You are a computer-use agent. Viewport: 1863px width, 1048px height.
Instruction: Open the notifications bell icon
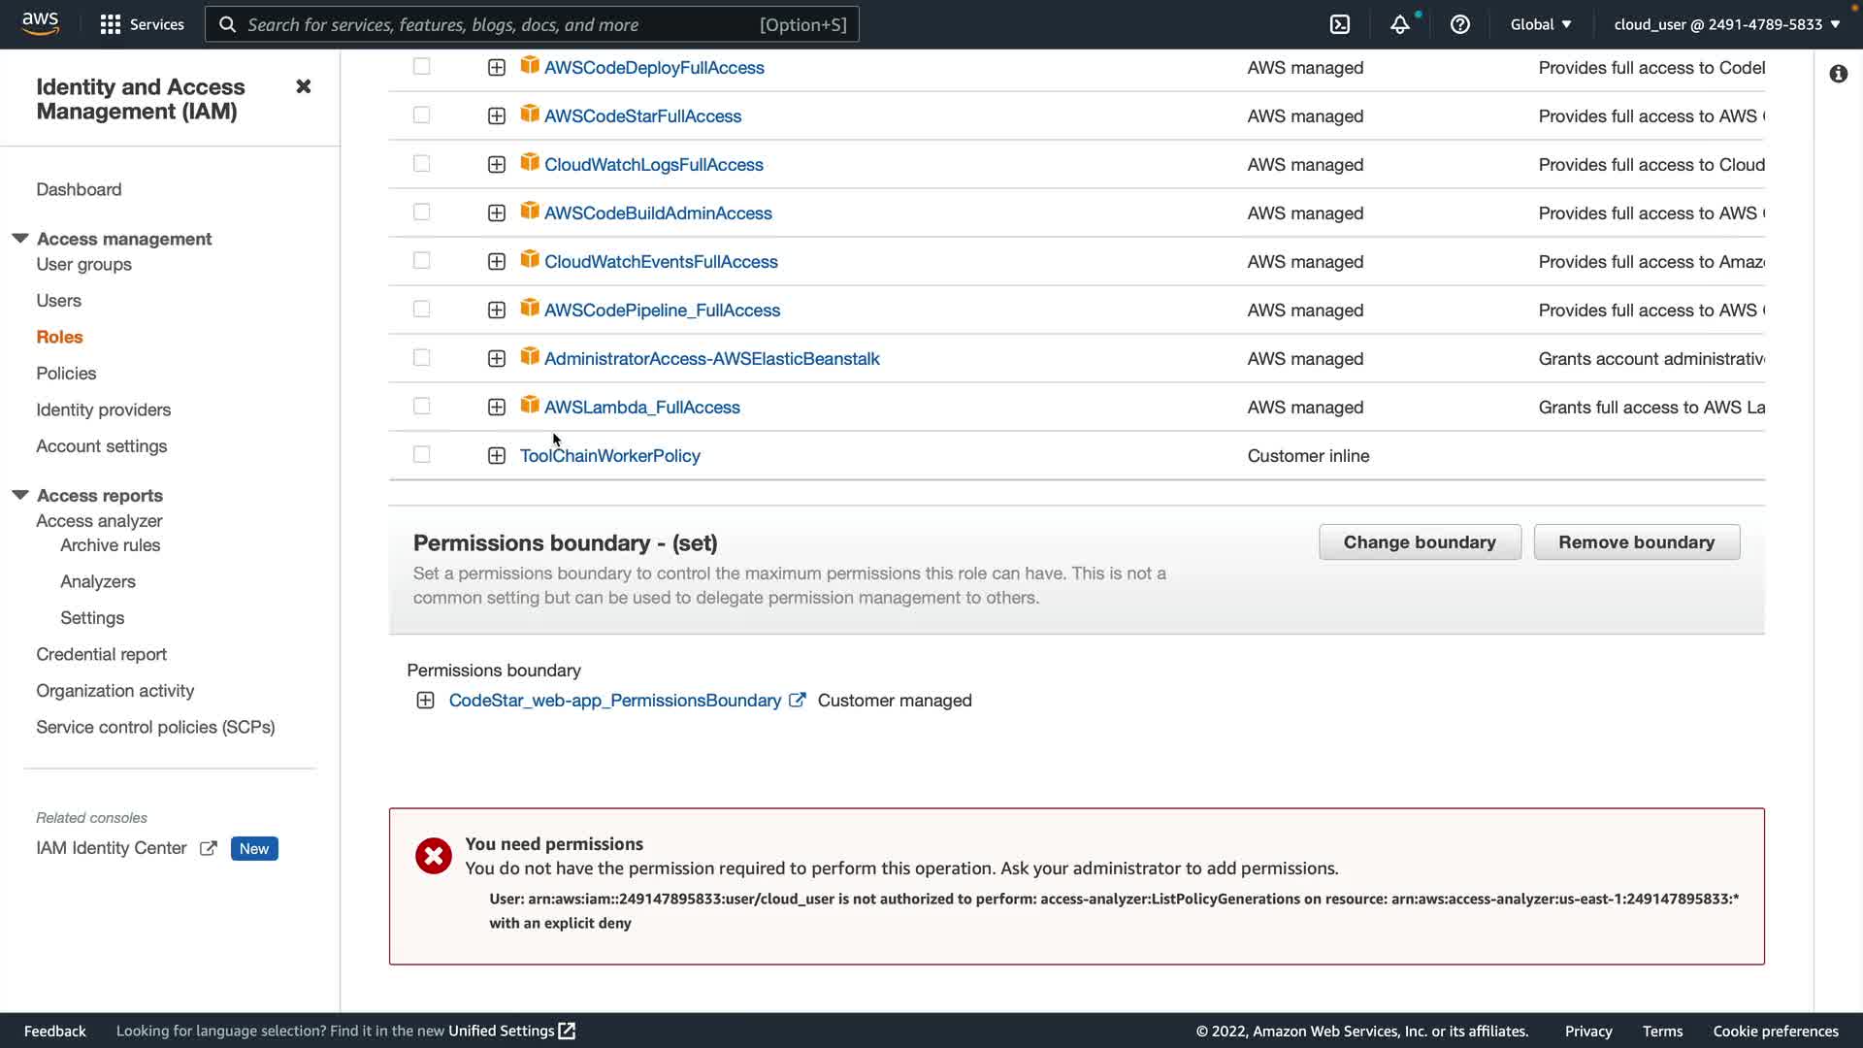pyautogui.click(x=1399, y=24)
